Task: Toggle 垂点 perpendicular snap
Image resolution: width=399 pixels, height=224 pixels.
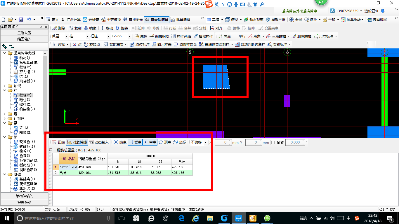Action: [x=135, y=142]
